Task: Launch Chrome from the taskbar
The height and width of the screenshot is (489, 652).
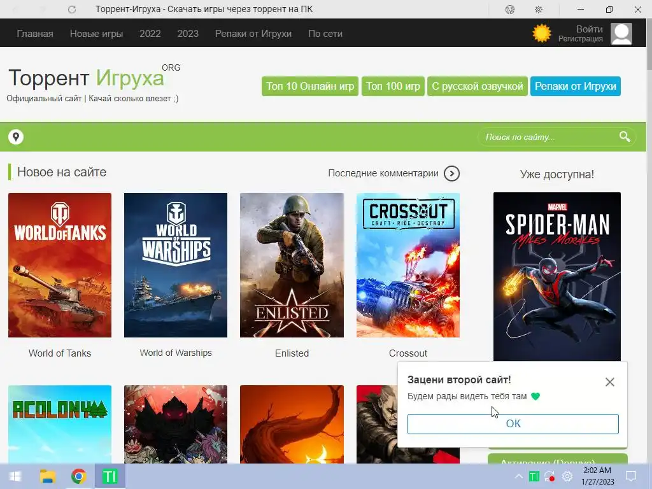Action: coord(78,476)
